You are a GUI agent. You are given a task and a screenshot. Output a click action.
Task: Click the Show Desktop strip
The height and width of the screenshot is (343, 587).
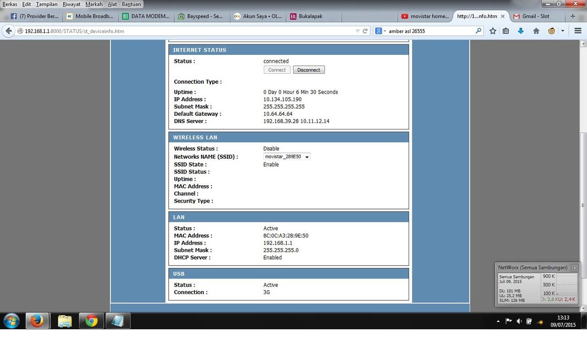[x=584, y=322]
